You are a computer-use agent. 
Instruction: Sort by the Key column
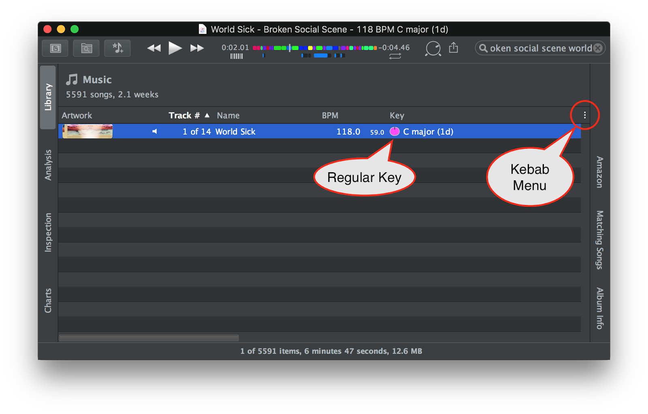397,116
